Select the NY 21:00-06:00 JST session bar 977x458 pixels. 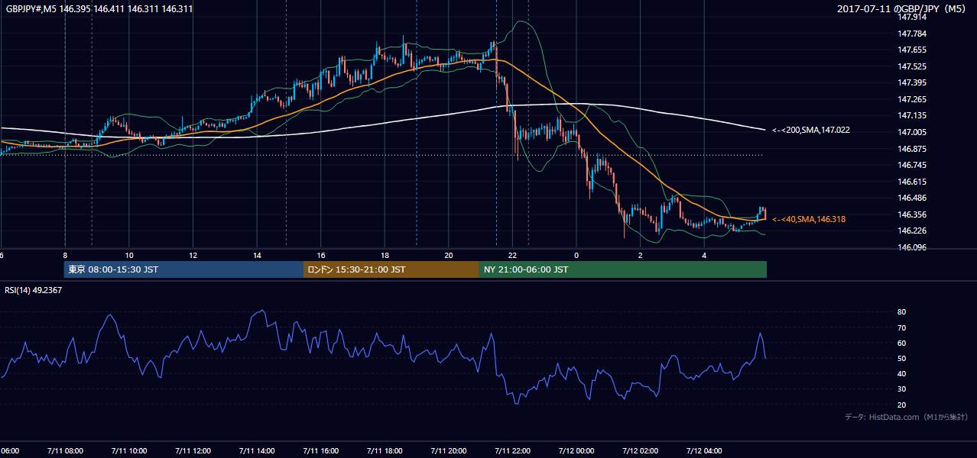click(623, 269)
